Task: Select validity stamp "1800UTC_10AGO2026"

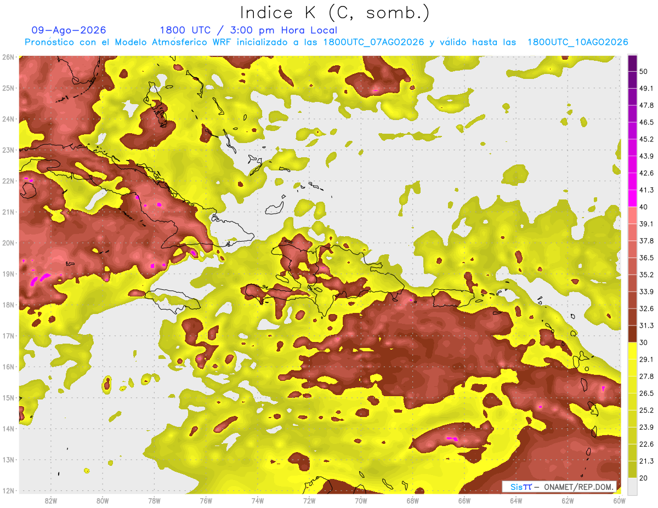Action: pos(577,42)
